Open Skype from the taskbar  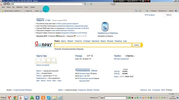[x=49, y=97]
